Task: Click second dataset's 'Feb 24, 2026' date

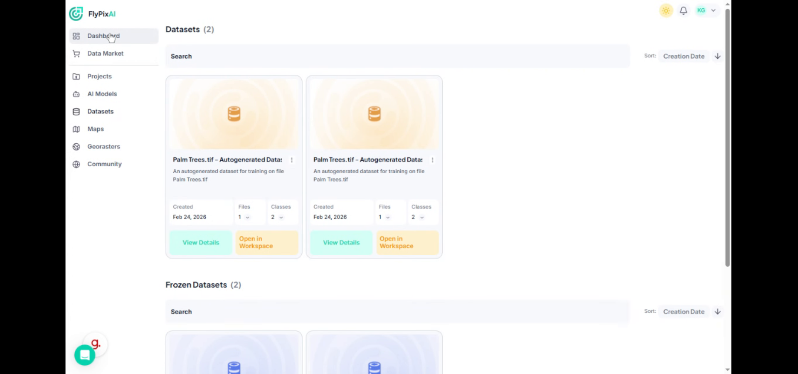Action: 330,217
